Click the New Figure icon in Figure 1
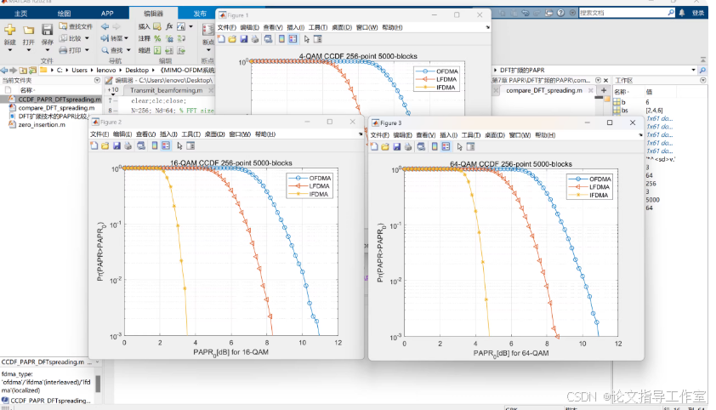The width and height of the screenshot is (716, 410). pos(221,39)
